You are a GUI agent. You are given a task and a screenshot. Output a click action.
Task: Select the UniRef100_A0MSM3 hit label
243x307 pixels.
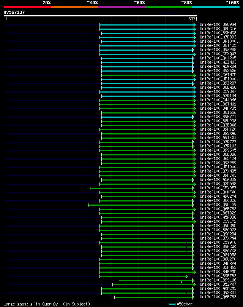click(x=218, y=289)
